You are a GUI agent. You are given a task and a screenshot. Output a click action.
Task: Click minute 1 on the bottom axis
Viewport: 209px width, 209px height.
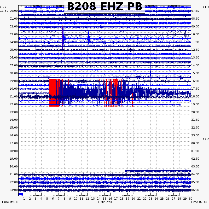(x=24, y=199)
